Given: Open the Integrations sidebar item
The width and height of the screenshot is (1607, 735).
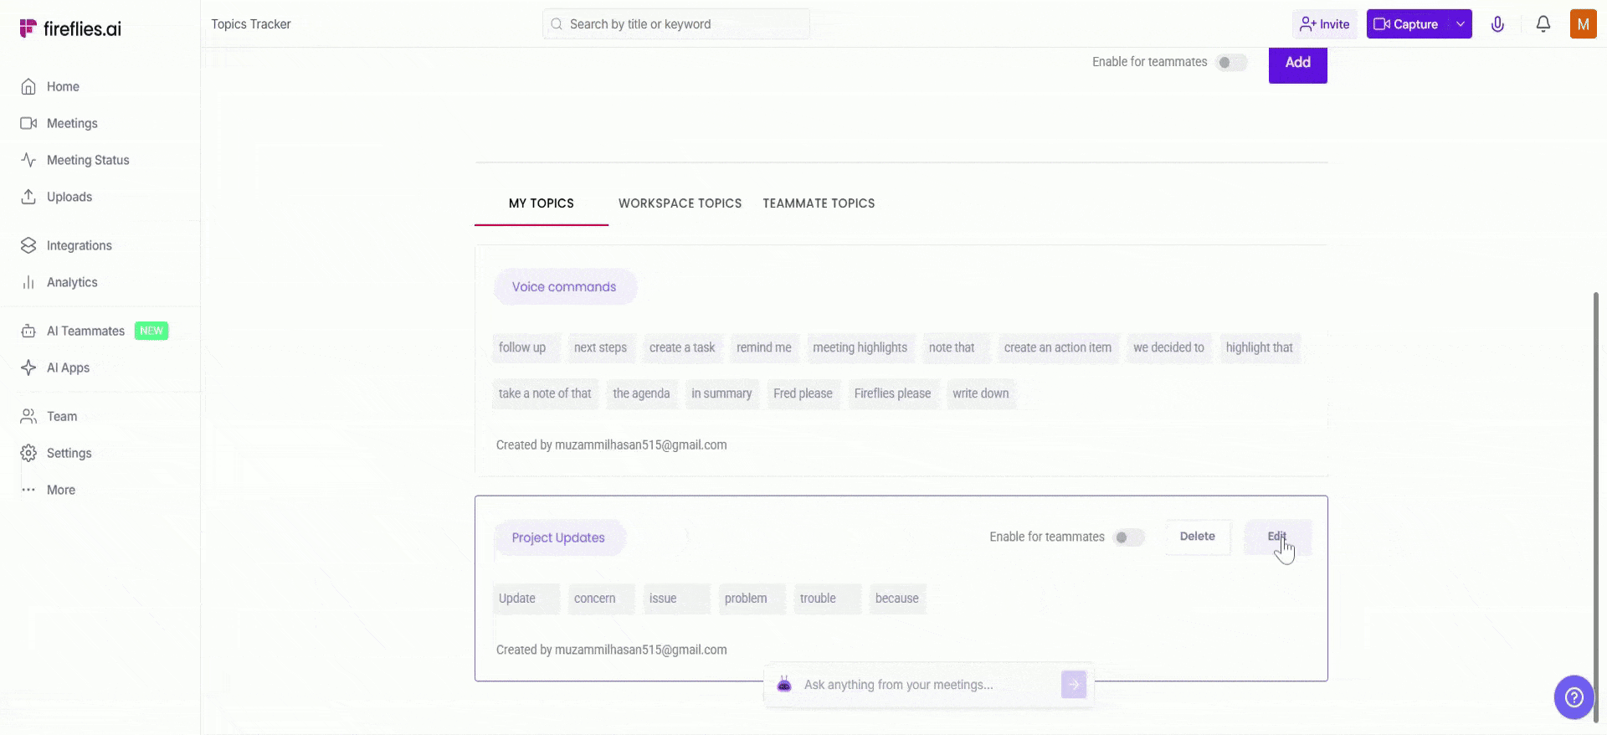Looking at the screenshot, I should coord(79,245).
